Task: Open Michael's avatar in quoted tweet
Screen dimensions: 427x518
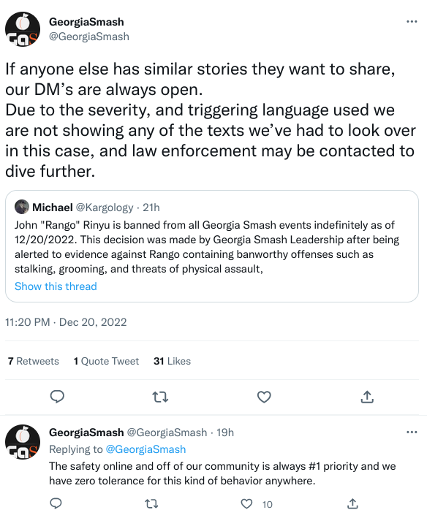Action: [22, 207]
